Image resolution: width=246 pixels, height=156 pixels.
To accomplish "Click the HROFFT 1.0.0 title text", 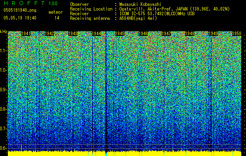I will click(x=31, y=3).
